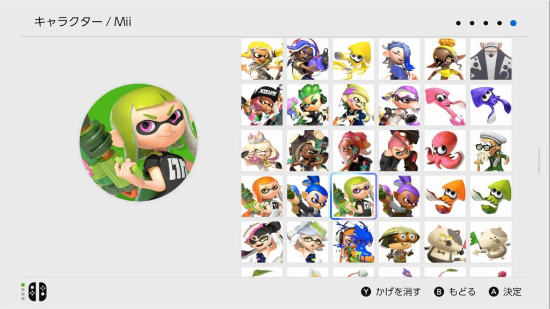Screen dimensions: 550x309
Task: Pick the white-bearded captain in green uniform
Action: click(491, 151)
